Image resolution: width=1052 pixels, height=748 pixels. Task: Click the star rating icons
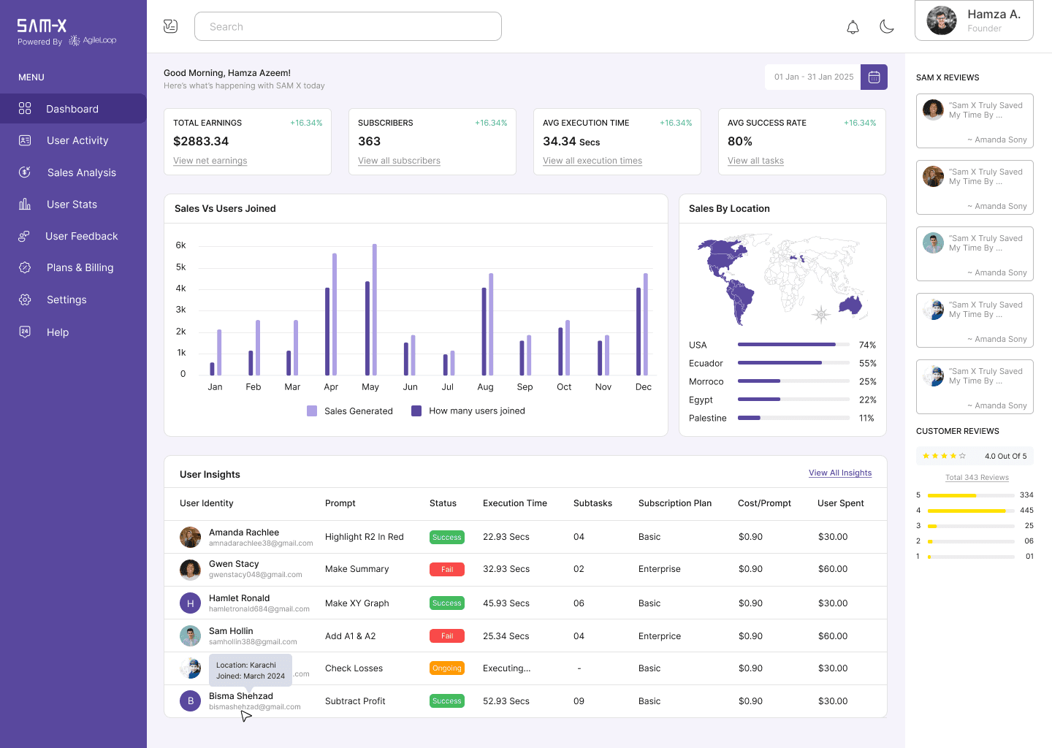[x=944, y=456]
